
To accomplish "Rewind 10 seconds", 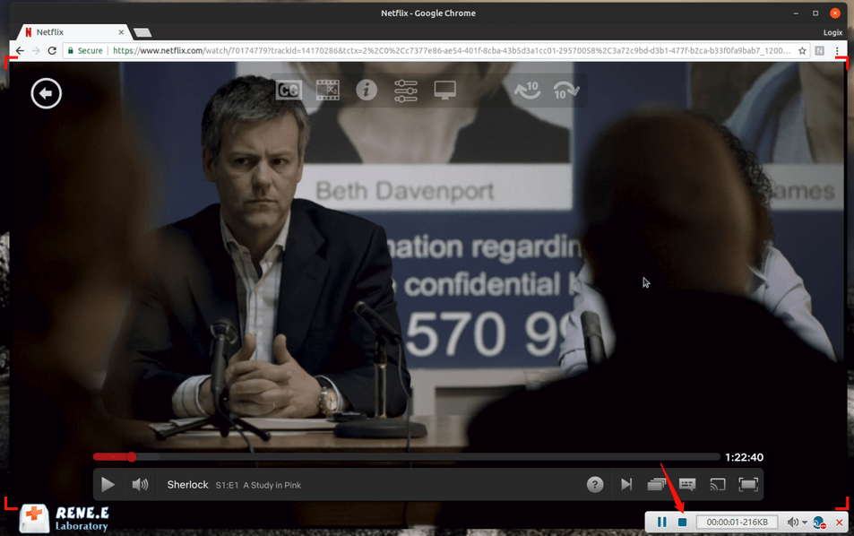I will coord(527,90).
